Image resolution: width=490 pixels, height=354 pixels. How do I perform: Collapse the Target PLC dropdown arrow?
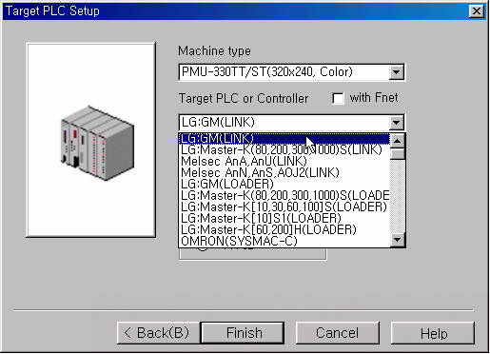click(x=397, y=123)
